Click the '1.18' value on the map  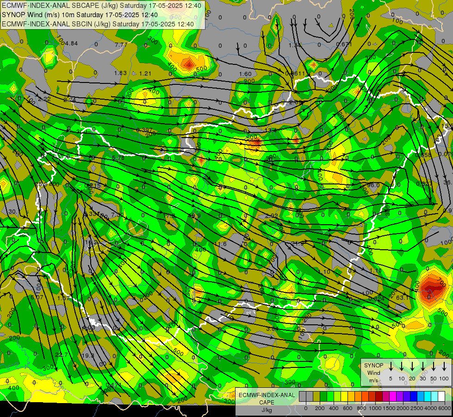(x=376, y=270)
